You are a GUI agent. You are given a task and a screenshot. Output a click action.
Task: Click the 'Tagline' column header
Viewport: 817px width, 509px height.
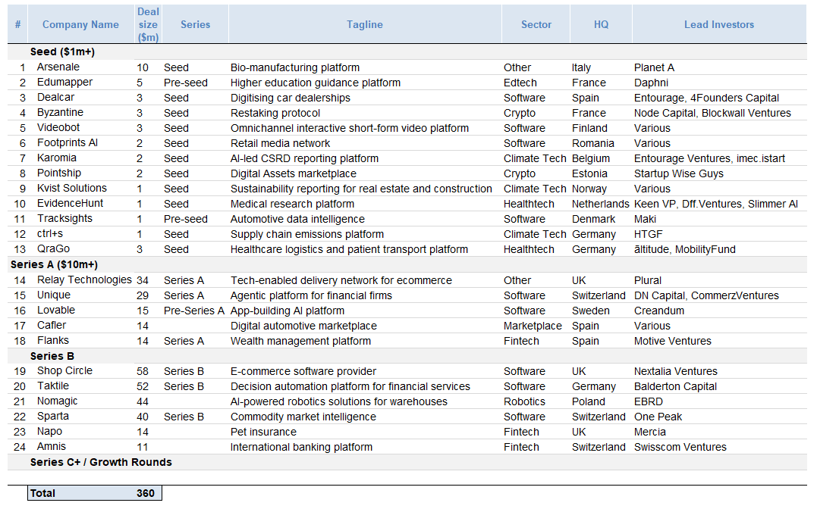(365, 24)
